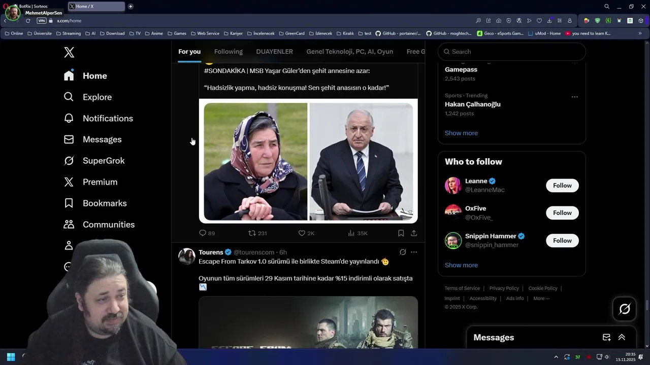Open SuperGrok from the sidebar
This screenshot has width=650, height=365.
[x=94, y=161]
